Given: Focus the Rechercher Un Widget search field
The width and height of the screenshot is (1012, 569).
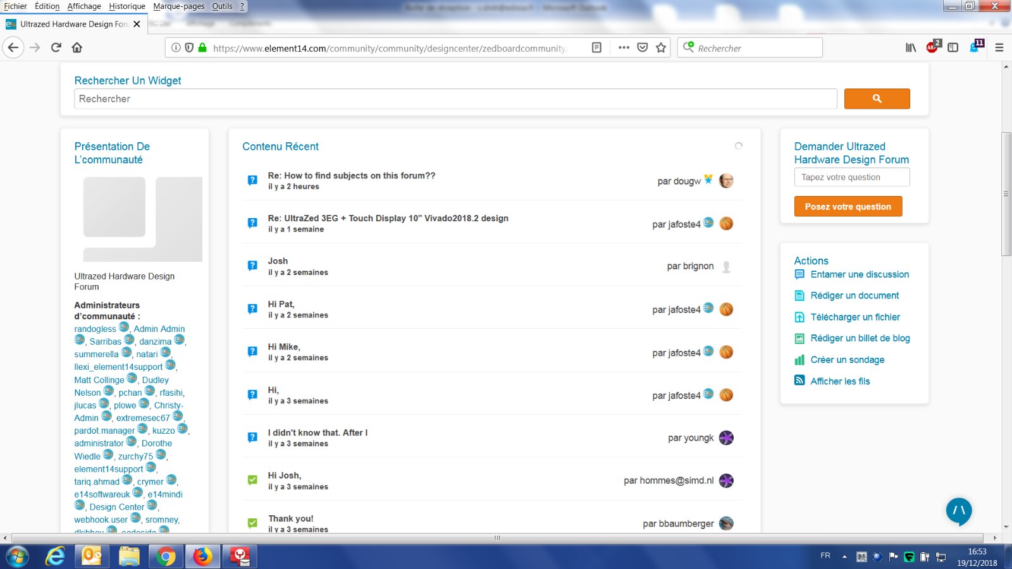Looking at the screenshot, I should [455, 99].
